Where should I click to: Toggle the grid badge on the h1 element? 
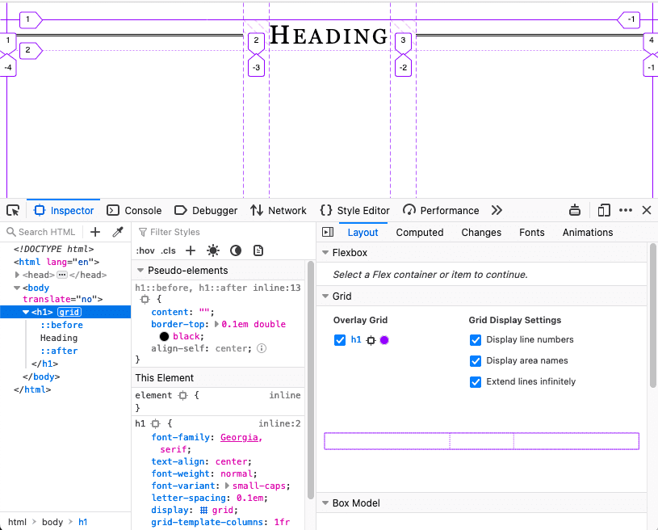click(69, 312)
